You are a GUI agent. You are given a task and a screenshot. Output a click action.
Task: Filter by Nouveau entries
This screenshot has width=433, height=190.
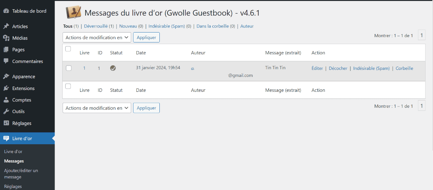[x=128, y=26]
